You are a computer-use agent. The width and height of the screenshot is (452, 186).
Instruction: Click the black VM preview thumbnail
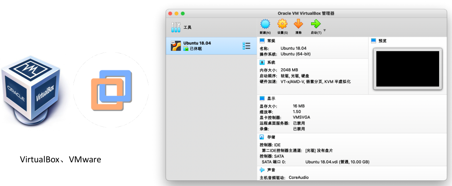[x=408, y=69]
